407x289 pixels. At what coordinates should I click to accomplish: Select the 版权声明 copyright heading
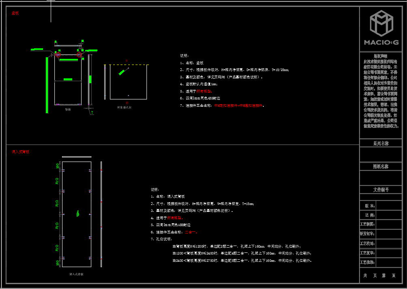pyautogui.click(x=380, y=56)
